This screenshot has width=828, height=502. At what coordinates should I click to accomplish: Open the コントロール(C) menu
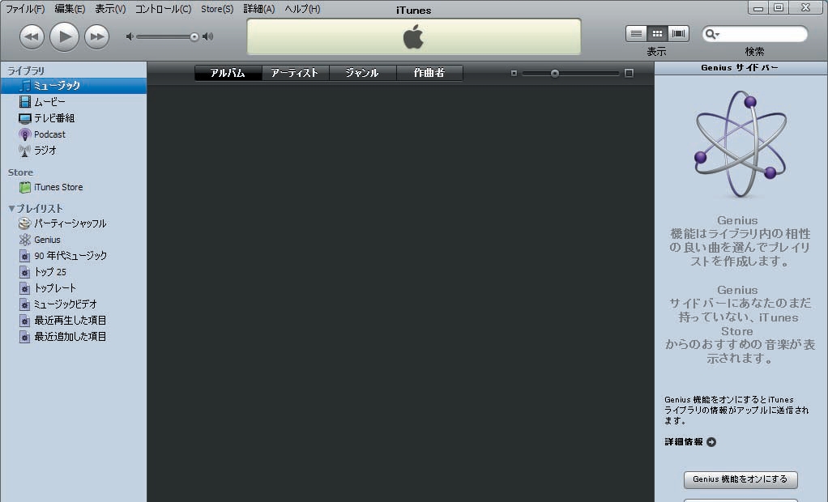tap(163, 9)
